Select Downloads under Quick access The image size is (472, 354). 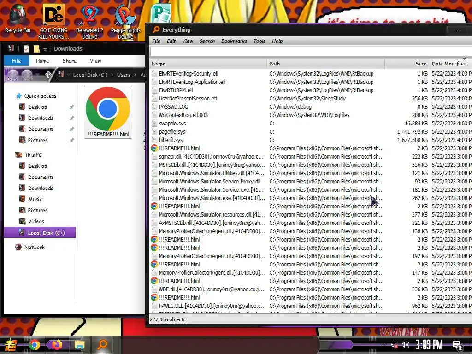[x=41, y=118]
